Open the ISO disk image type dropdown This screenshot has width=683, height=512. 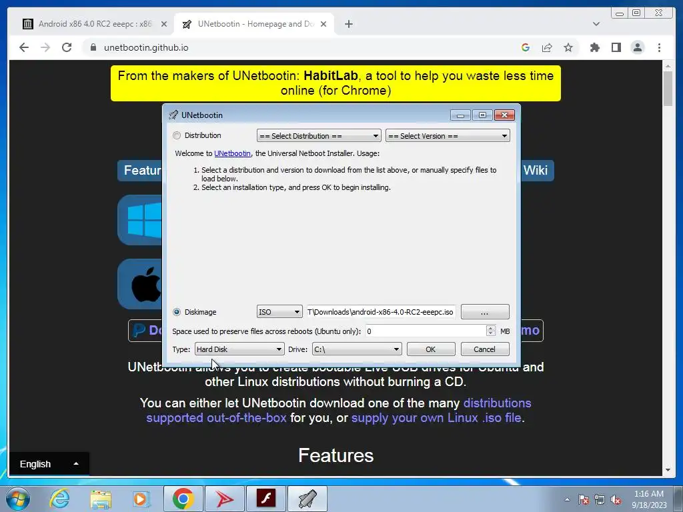point(279,312)
